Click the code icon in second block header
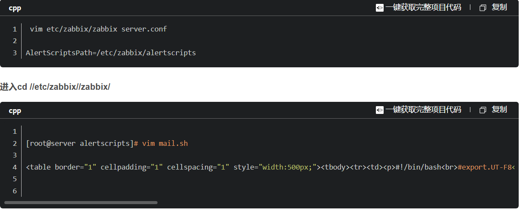This screenshot has height=211, width=520. (379, 110)
